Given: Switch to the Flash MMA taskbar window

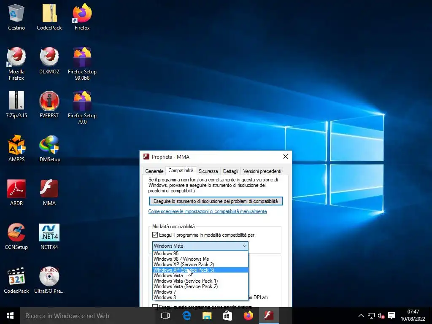Looking at the screenshot, I should (269, 316).
